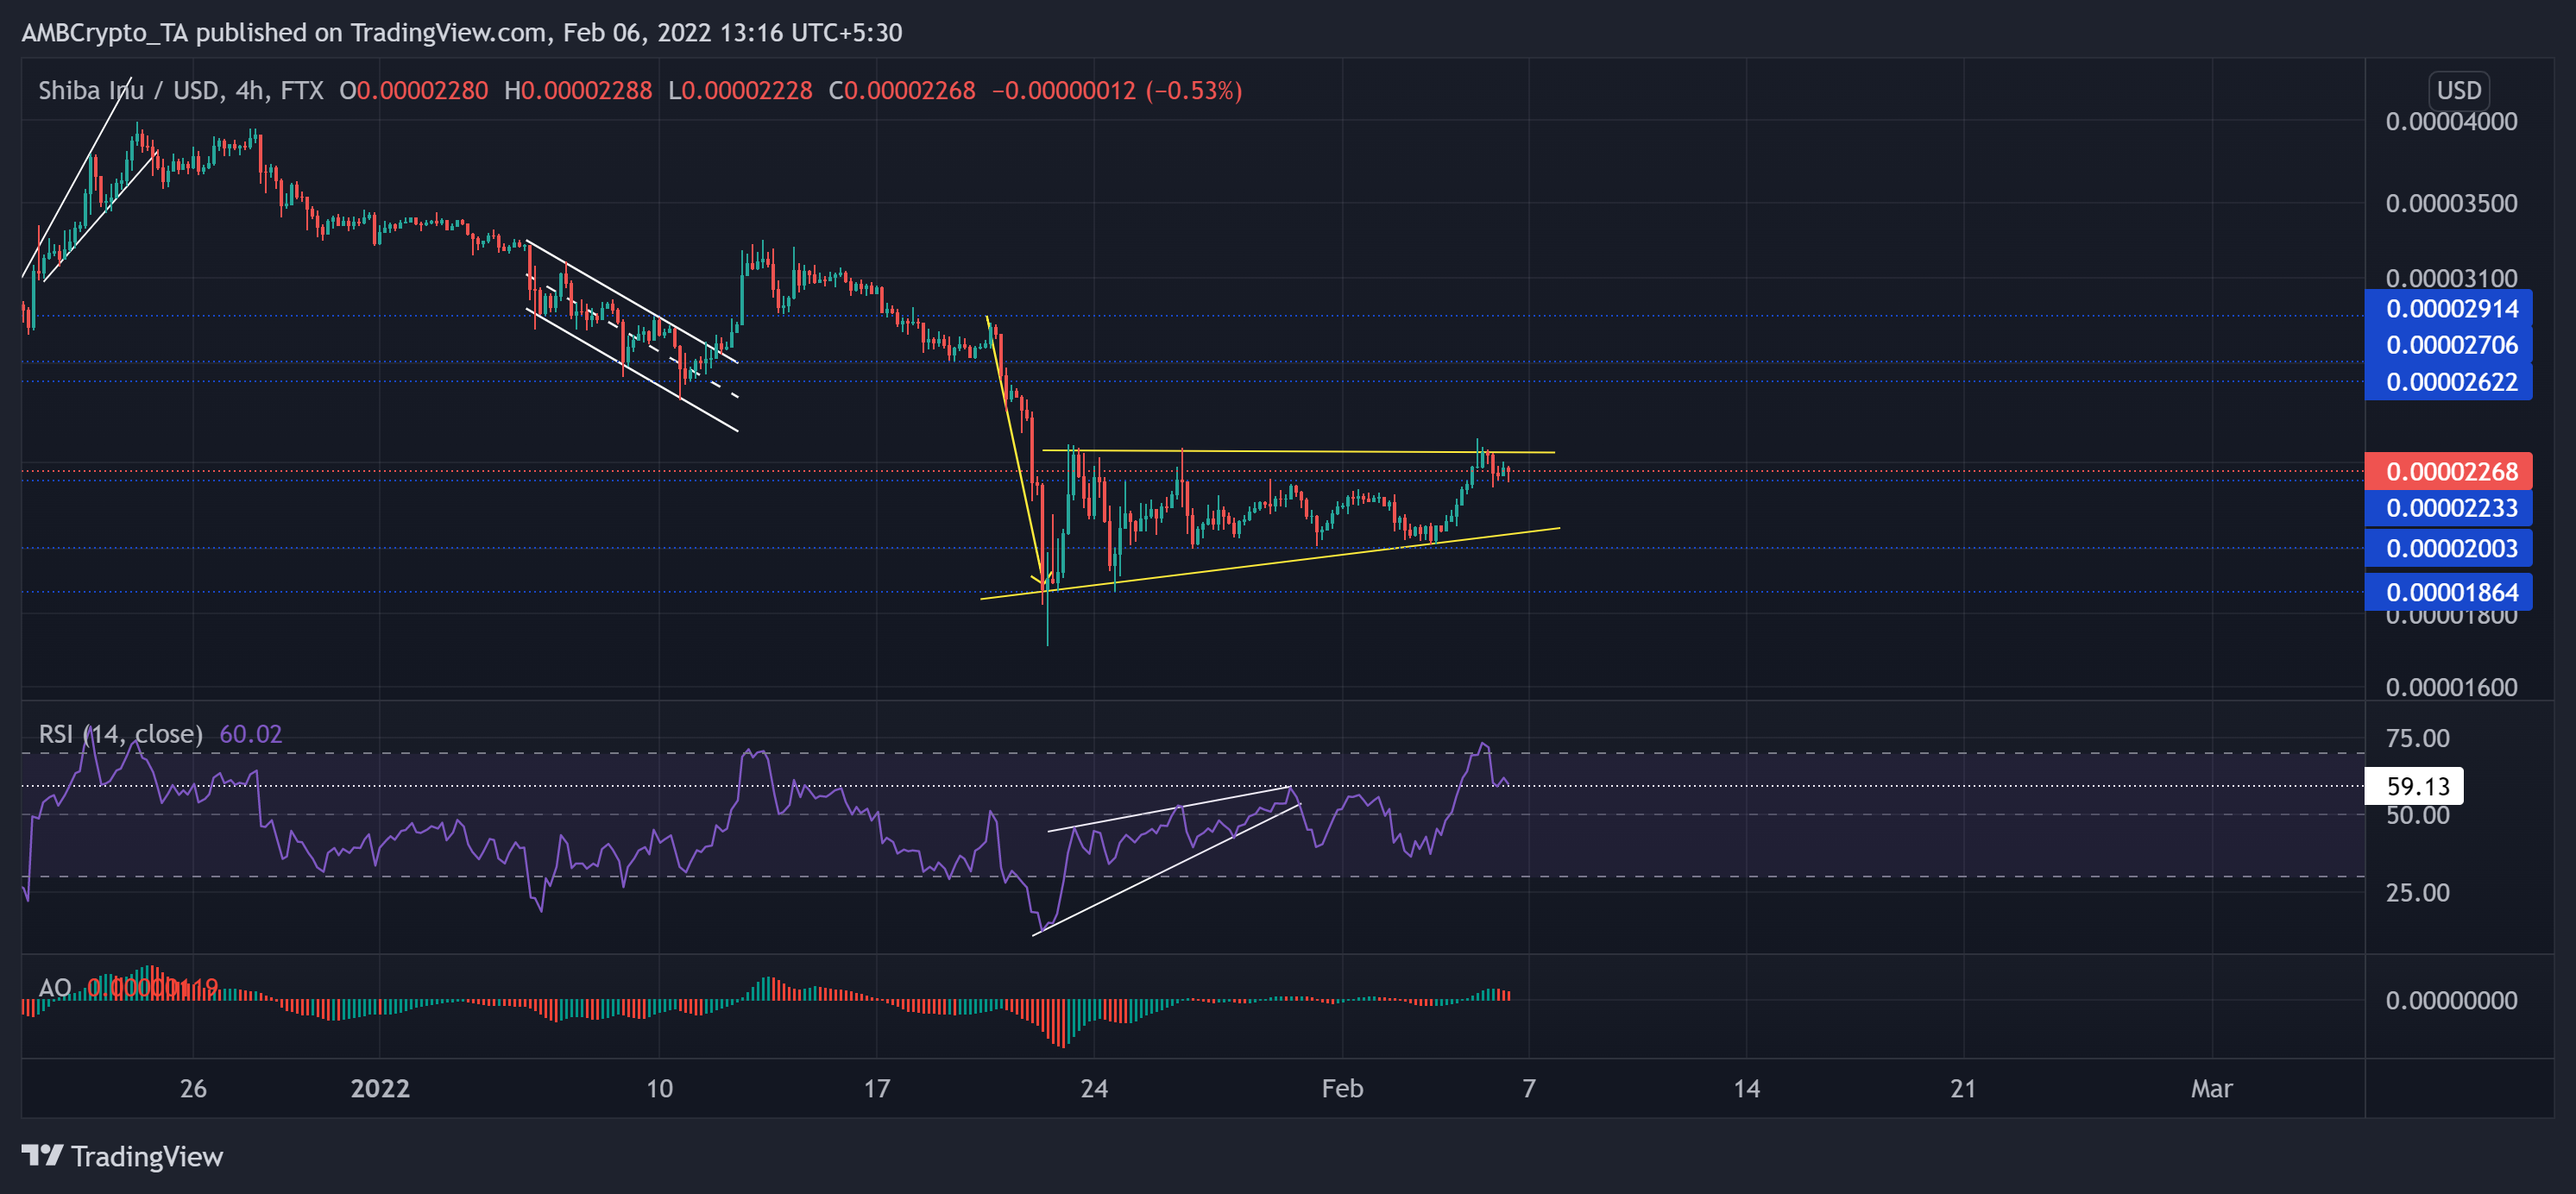
Task: Click the 0.00004000 price axis value
Action: click(x=2451, y=122)
